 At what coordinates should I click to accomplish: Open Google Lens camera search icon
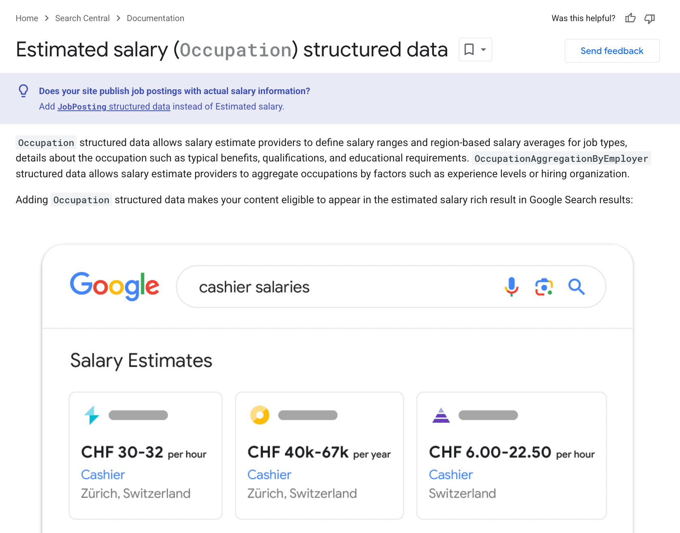coord(544,287)
